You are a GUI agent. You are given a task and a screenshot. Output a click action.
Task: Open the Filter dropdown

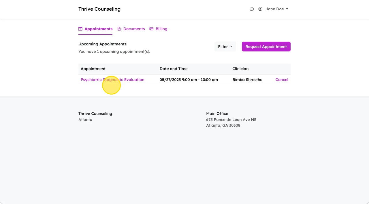pos(225,47)
